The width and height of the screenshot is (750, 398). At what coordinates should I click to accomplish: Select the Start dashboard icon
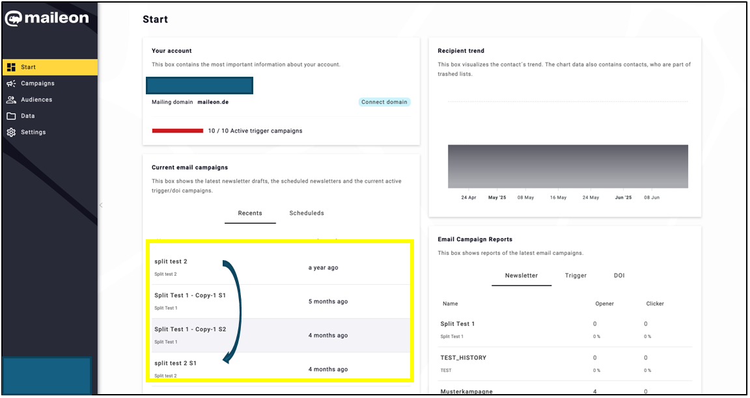(x=11, y=66)
